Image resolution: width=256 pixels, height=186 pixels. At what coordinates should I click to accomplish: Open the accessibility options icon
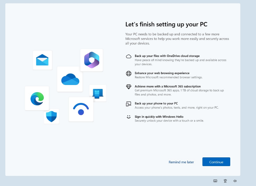click(225, 181)
